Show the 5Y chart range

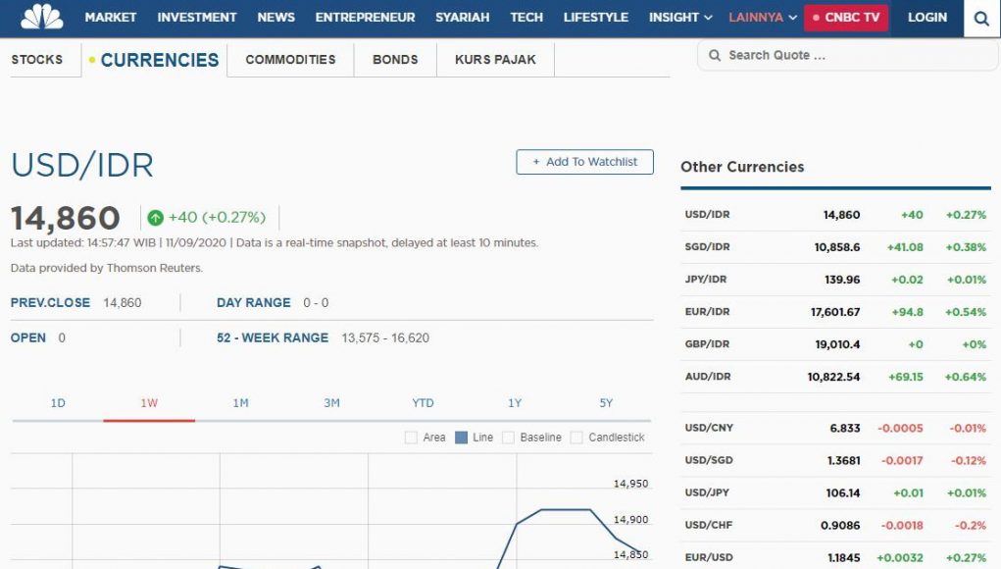pyautogui.click(x=606, y=403)
